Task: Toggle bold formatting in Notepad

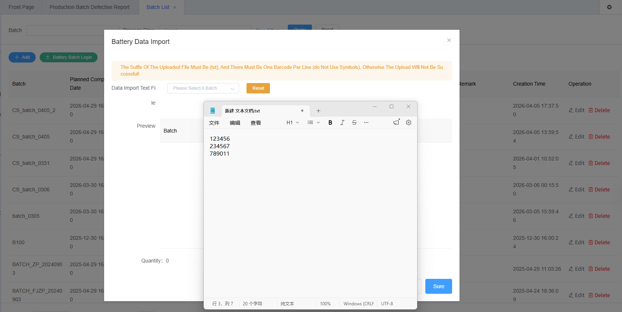Action: (330, 122)
